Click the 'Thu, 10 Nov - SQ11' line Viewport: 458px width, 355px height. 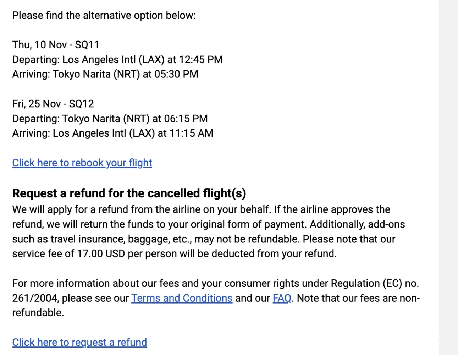56,45
